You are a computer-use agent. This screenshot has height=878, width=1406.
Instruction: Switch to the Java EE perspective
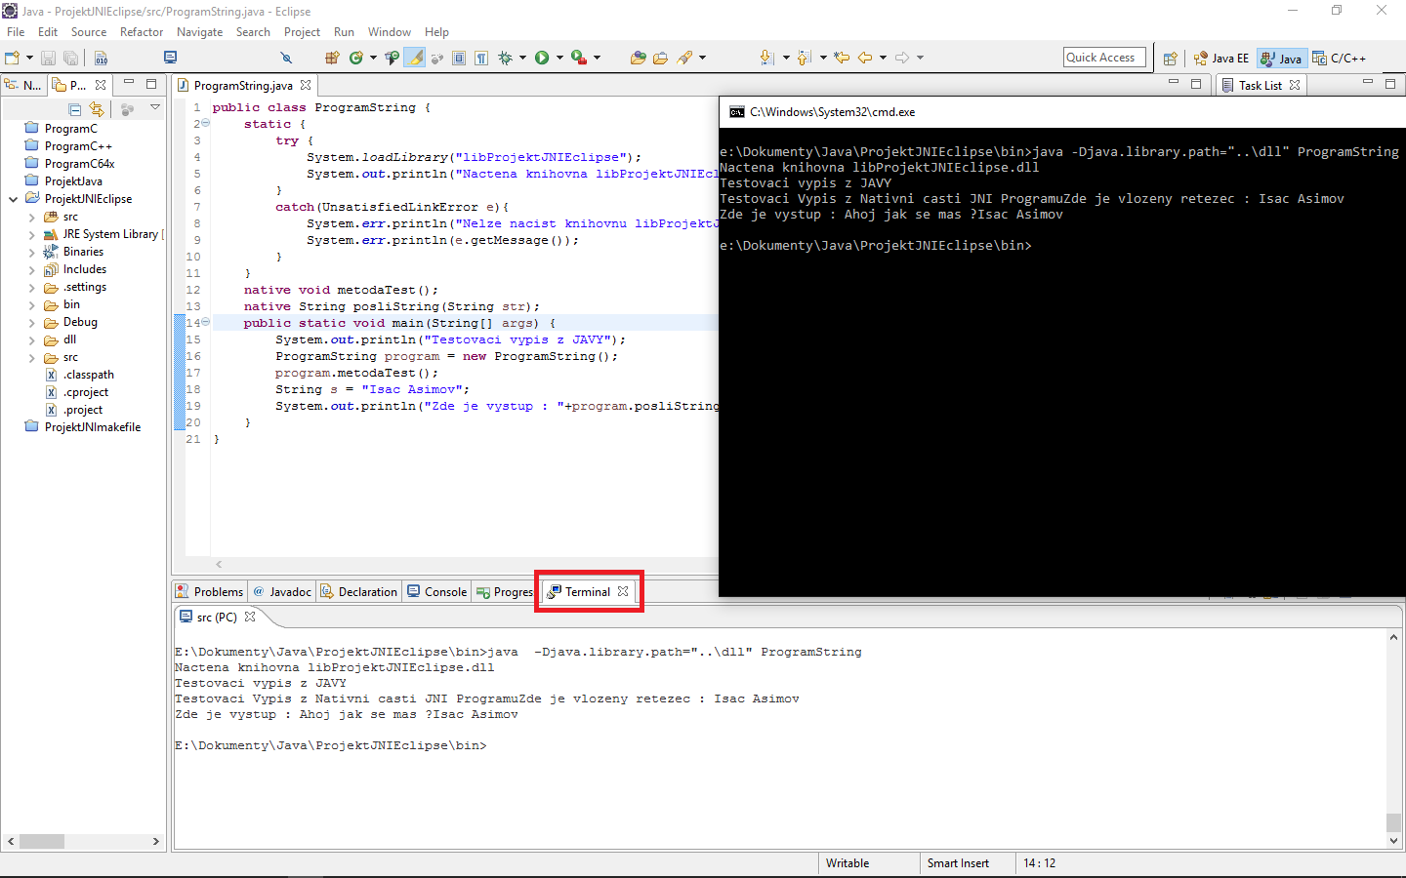pos(1220,58)
